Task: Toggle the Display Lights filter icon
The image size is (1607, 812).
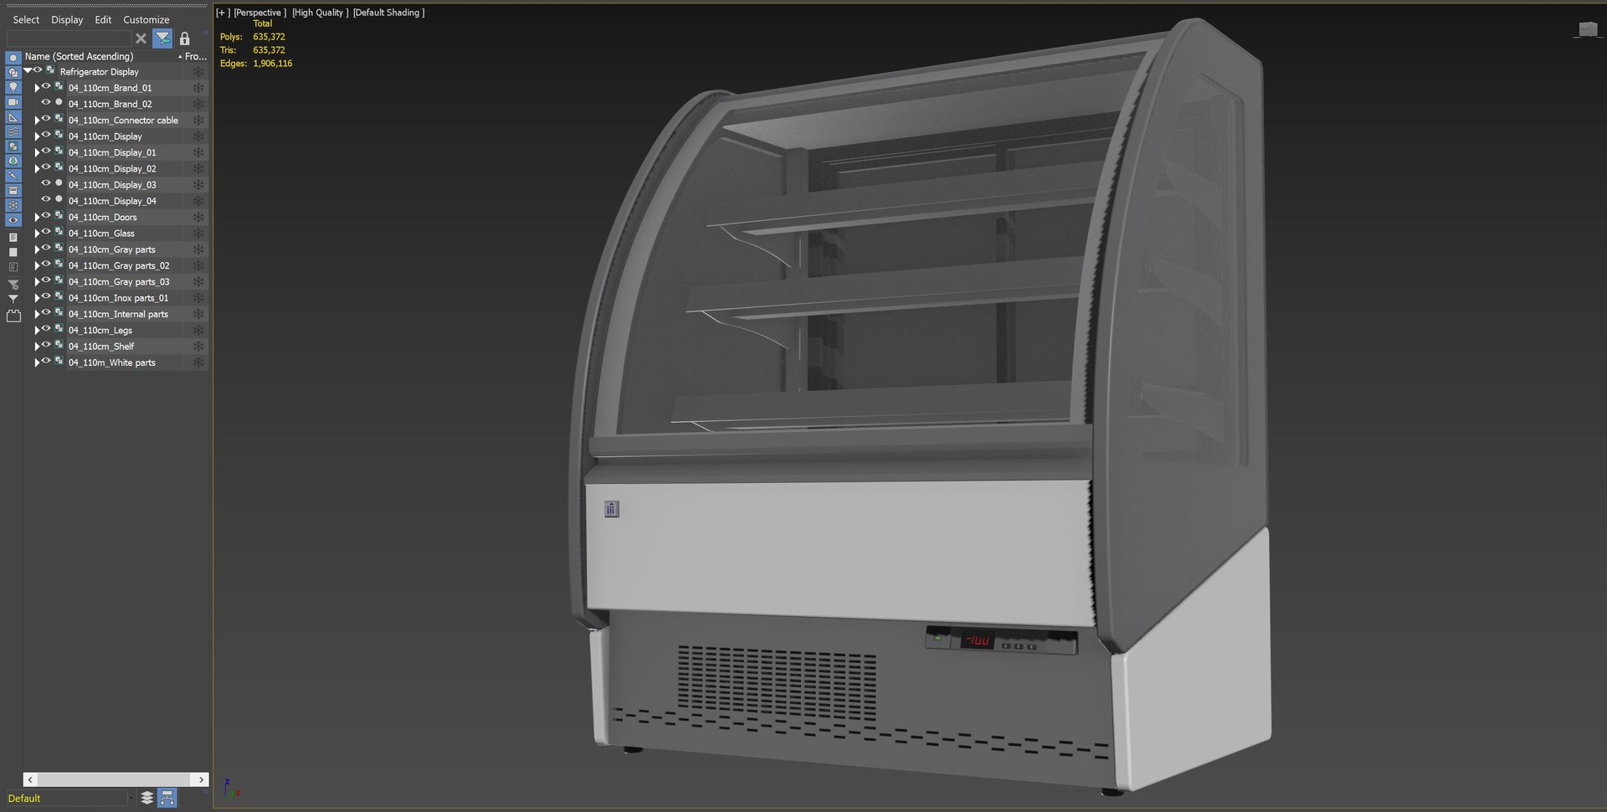Action: (13, 87)
